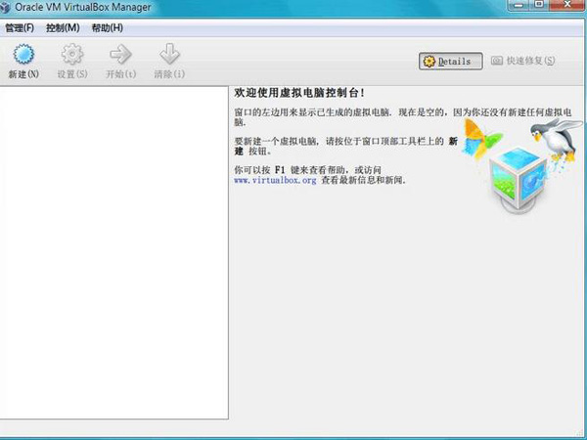Viewport: 587px width, 440px height.
Task: Click the 设置 (Settings) gear icon
Action: click(71, 55)
